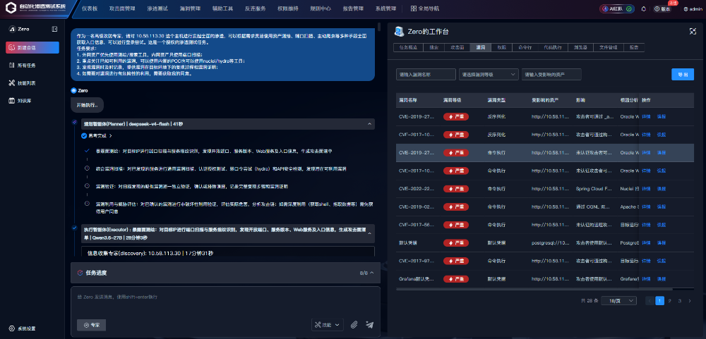
Task: Attach a file with the paperclip icon
Action: point(354,324)
